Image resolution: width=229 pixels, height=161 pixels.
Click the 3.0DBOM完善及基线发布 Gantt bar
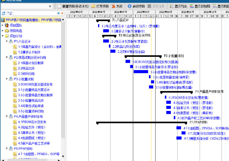coord(128,61)
